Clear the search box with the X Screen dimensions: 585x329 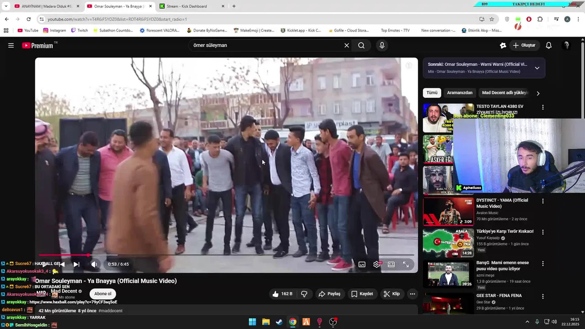pos(346,45)
